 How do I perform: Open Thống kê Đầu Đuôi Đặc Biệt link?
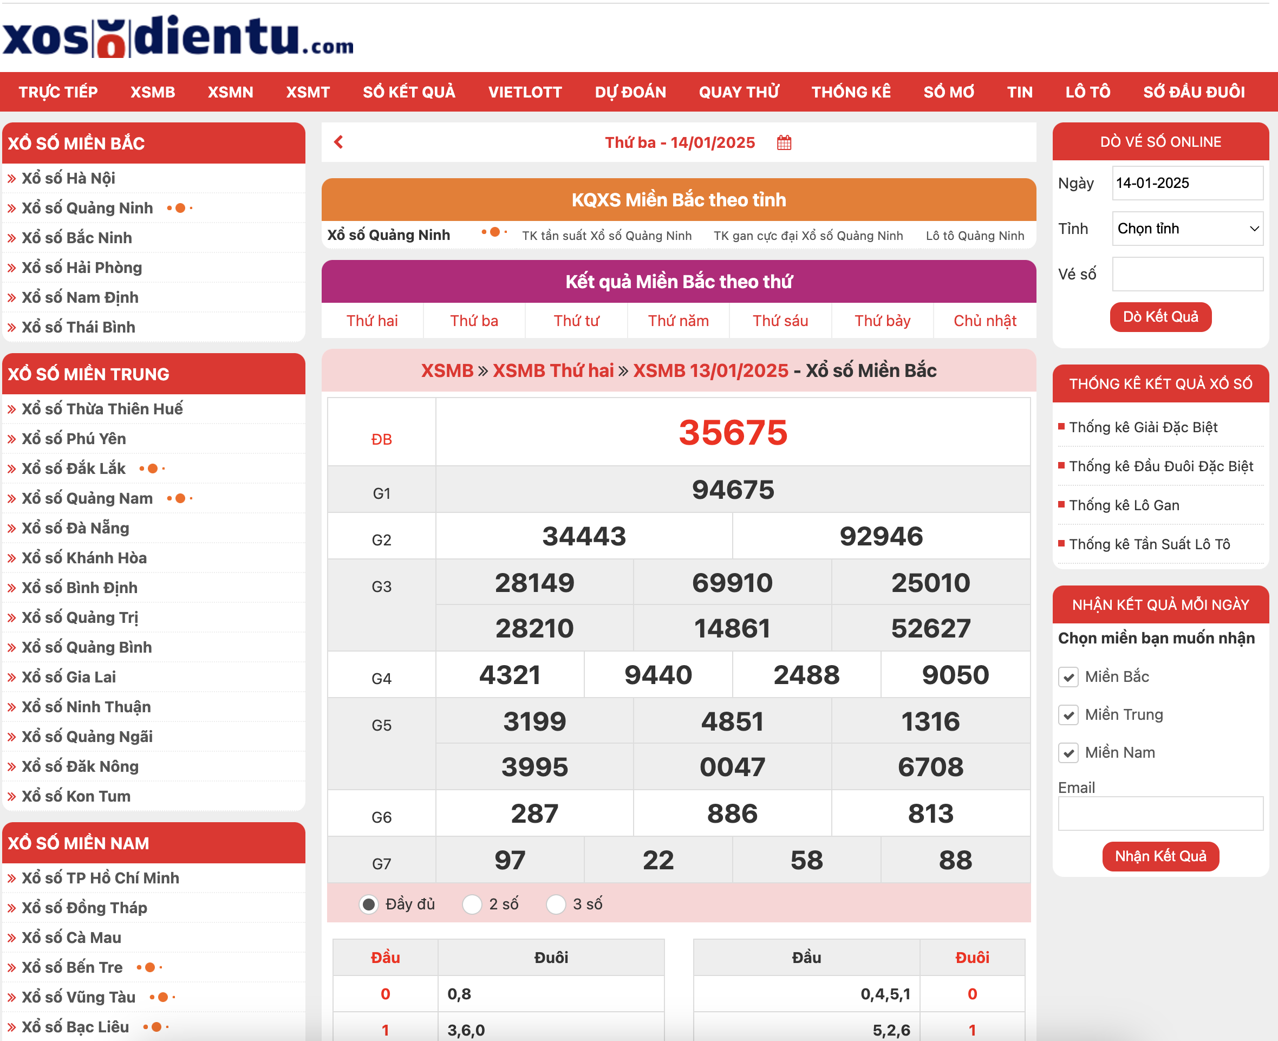pos(1161,466)
